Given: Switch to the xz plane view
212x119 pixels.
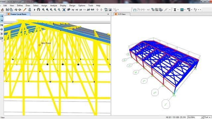Looking at the screenshot, I should [x=77, y=10].
